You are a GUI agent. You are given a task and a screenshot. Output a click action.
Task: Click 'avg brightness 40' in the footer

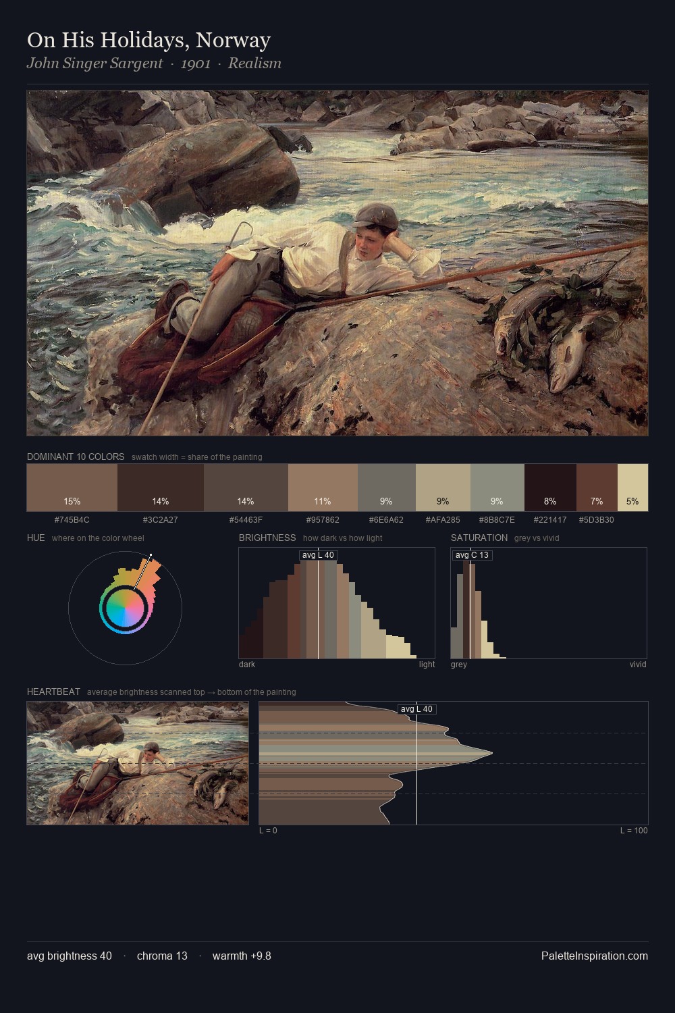(70, 956)
